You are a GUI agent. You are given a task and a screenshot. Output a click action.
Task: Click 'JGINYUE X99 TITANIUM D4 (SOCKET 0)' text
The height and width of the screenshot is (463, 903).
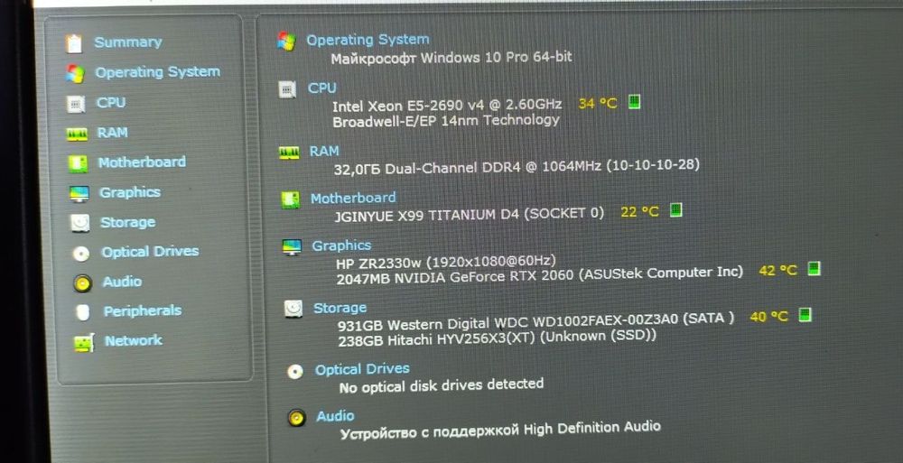pyautogui.click(x=470, y=215)
